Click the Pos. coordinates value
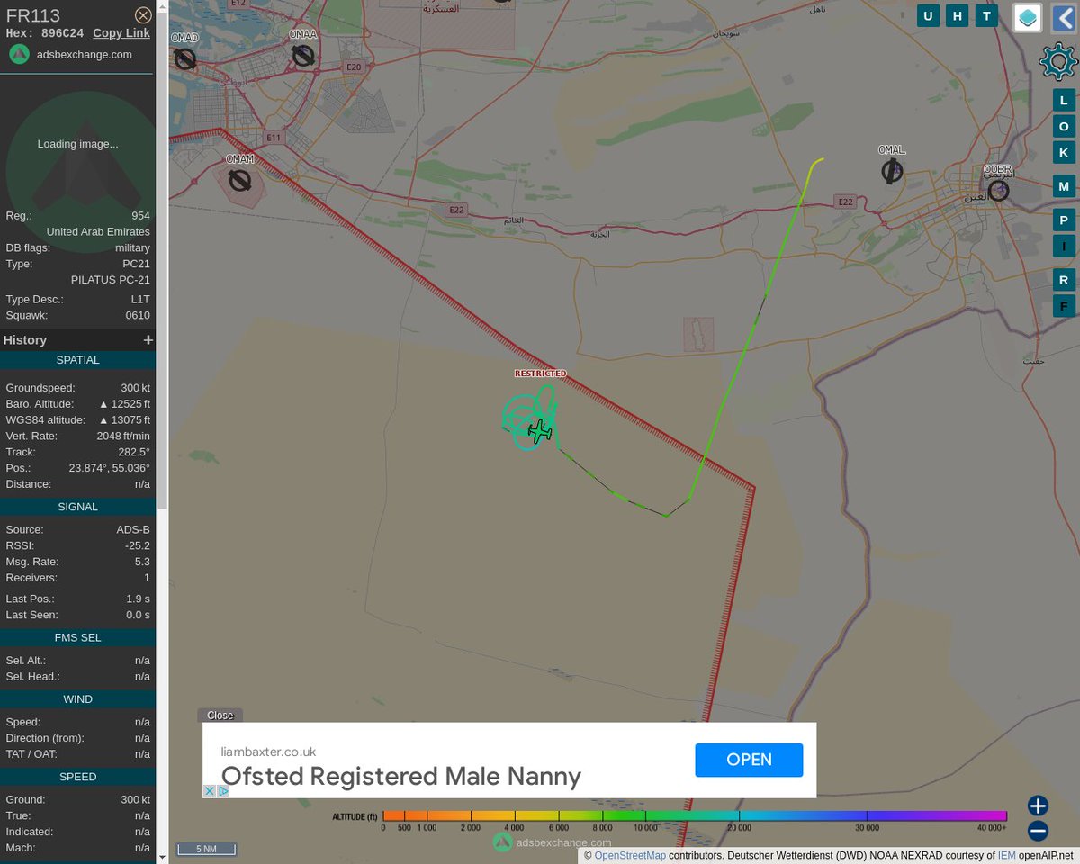1080x864 pixels. 109,469
